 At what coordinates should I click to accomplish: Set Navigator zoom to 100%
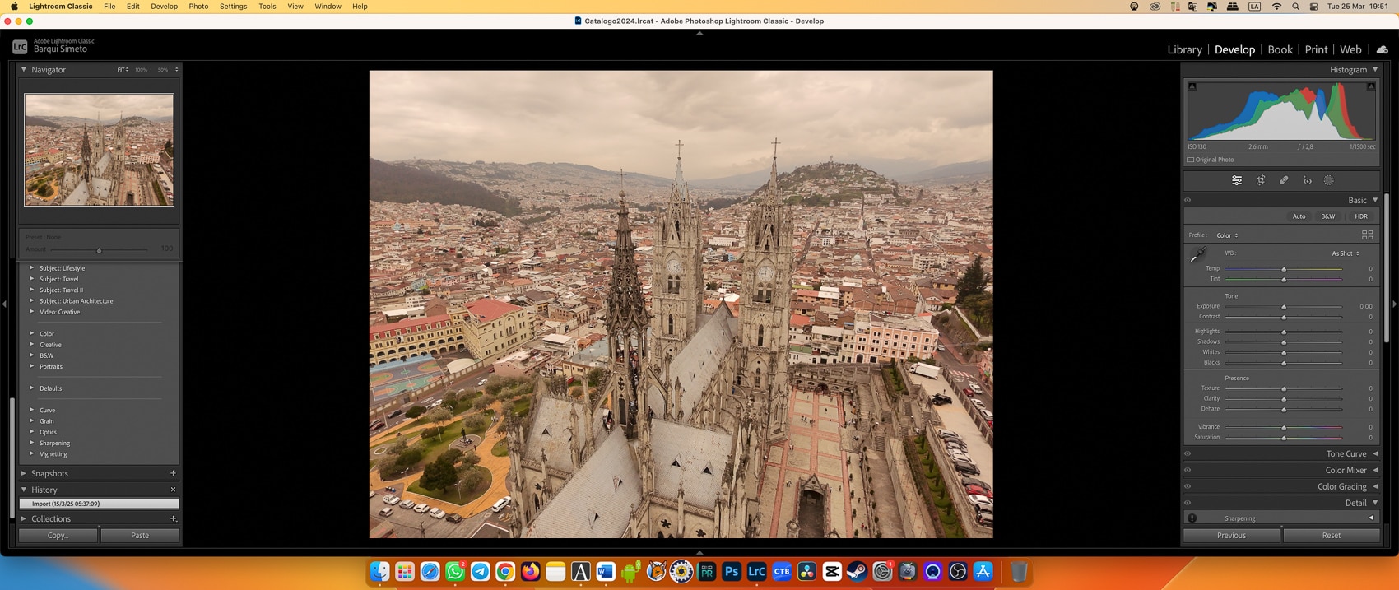141,70
